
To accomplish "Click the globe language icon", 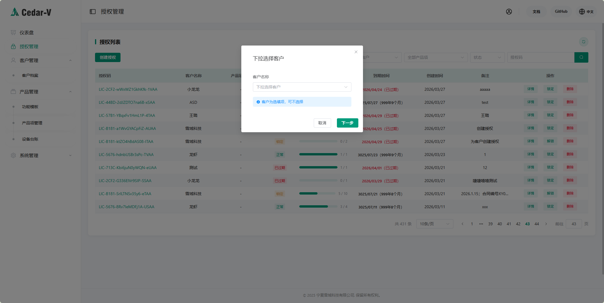I will point(582,12).
